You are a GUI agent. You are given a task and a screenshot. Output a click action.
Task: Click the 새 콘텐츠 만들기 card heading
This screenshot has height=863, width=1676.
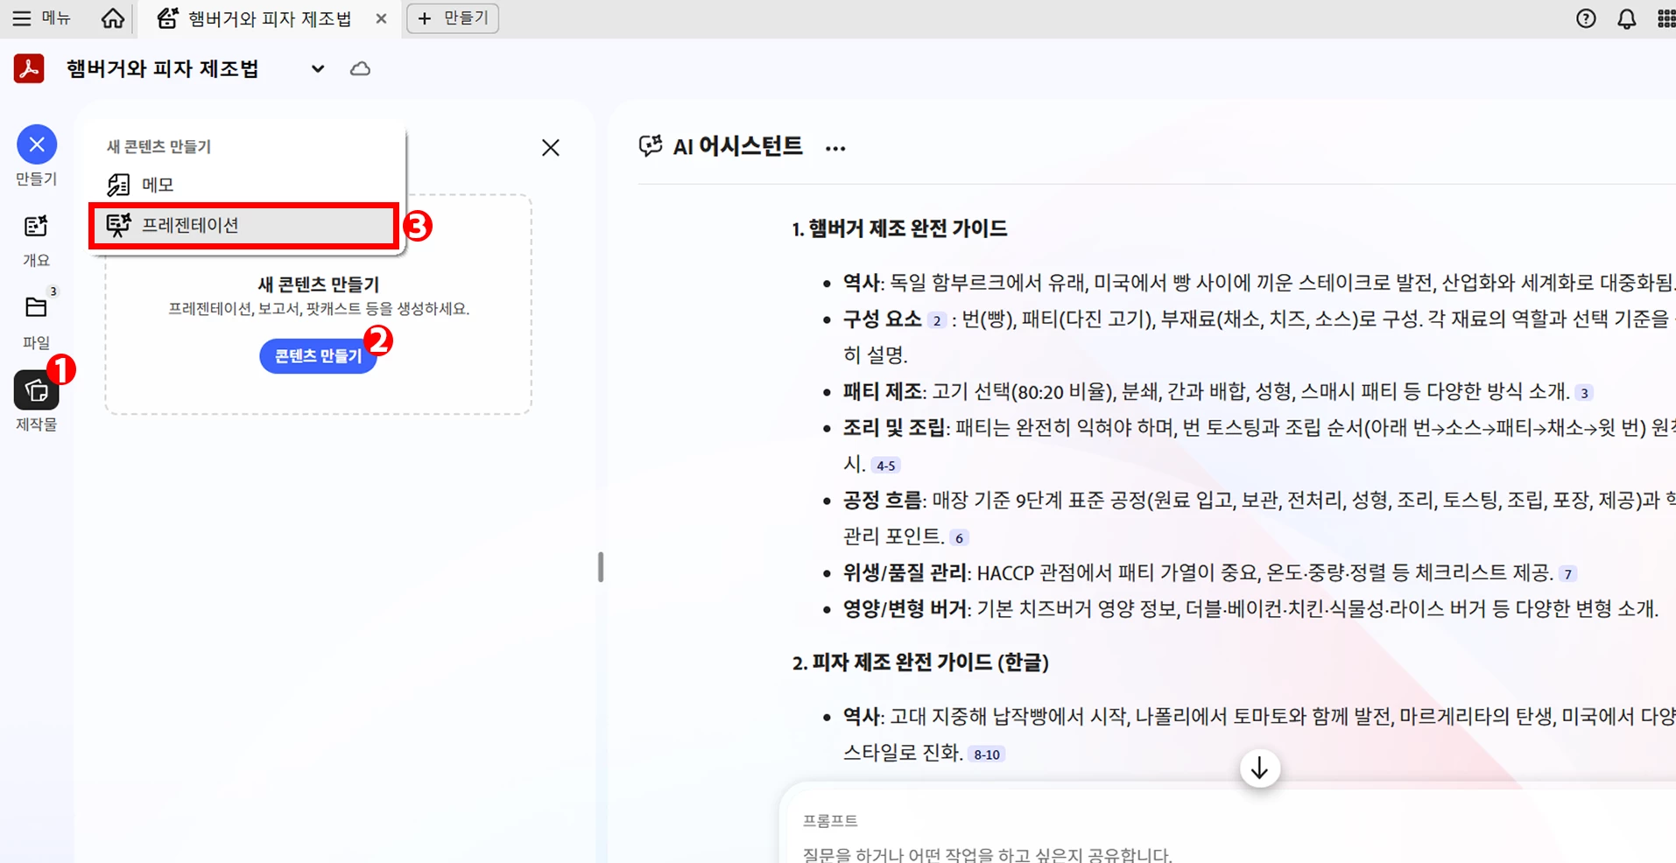click(x=318, y=284)
